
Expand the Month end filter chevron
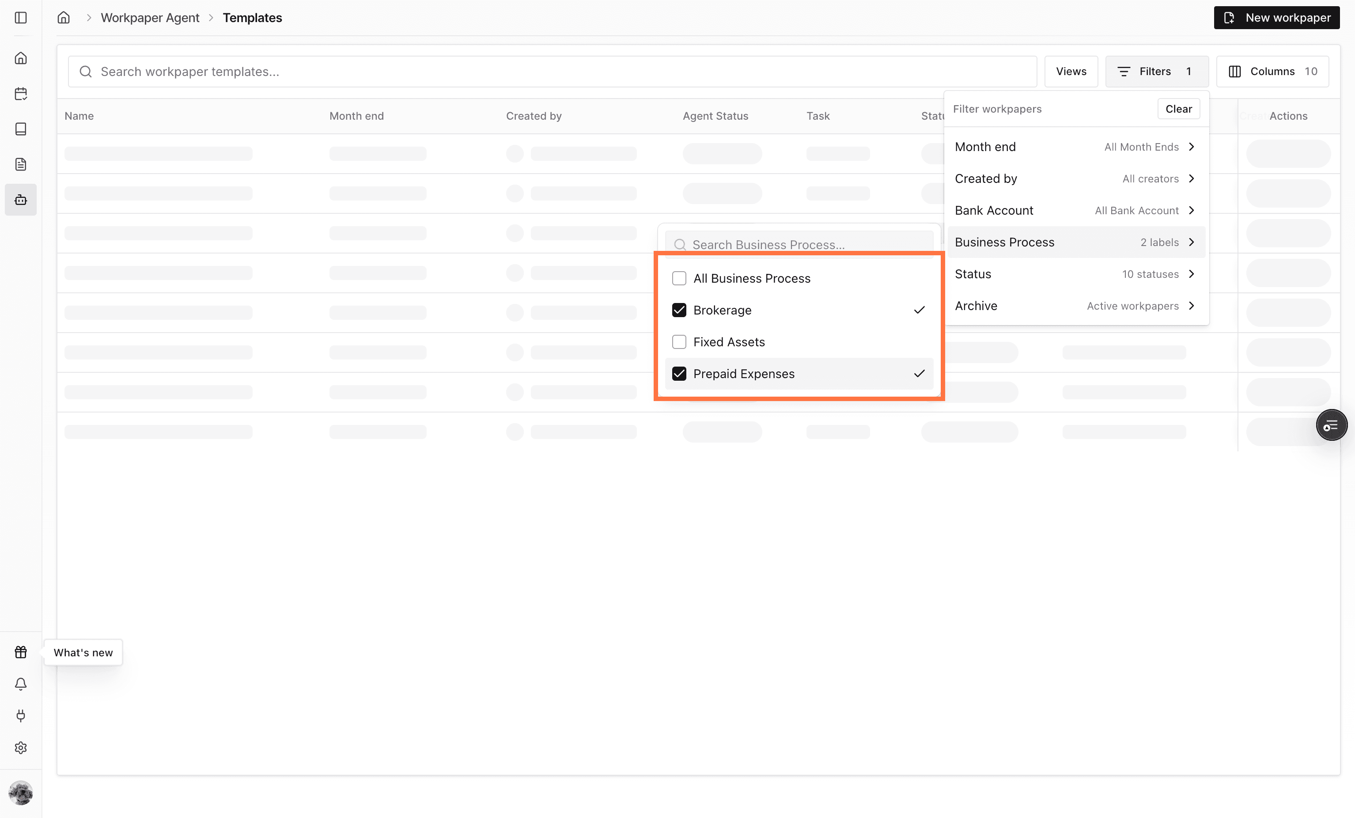click(1192, 147)
